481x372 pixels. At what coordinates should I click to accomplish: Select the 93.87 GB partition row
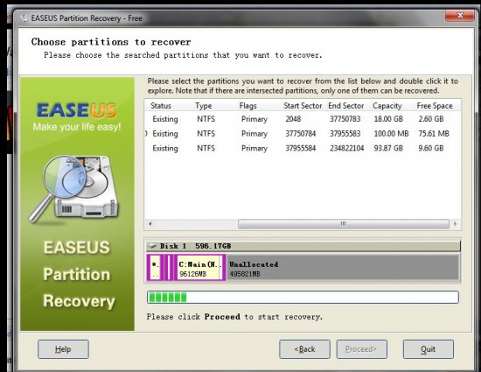[x=303, y=148]
